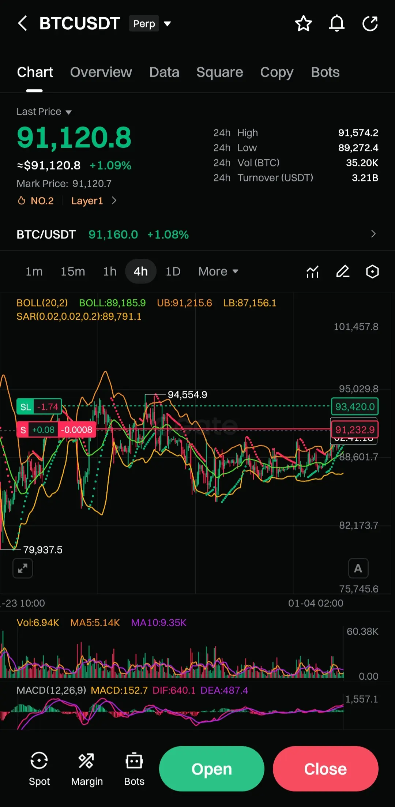Open the More timeframes dropdown

[218, 271]
